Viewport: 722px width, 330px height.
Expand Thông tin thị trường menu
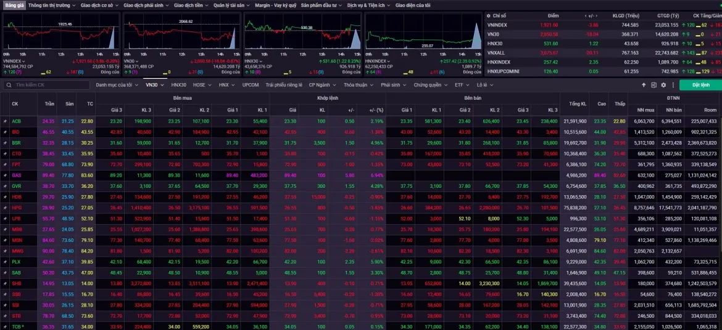pyautogui.click(x=52, y=6)
